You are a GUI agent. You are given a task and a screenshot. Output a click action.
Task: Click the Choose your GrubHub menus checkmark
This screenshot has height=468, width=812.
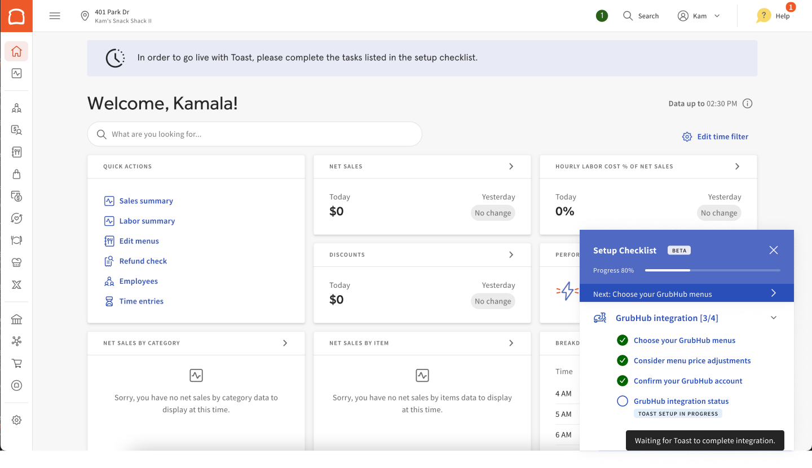(623, 340)
